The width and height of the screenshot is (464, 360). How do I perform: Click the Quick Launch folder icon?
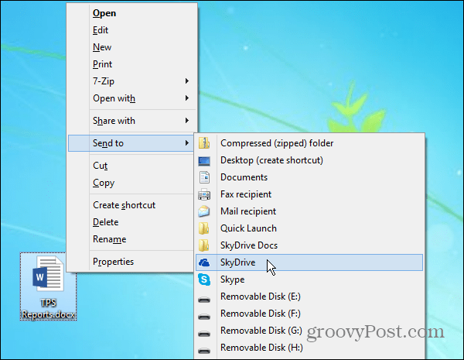tap(204, 228)
